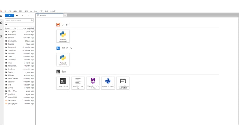The width and height of the screenshot is (239, 134).
Task: Select the Videos folder
Action: click(19, 88)
